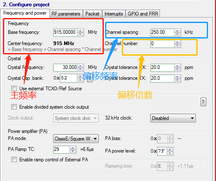Enable Use external TCXO/Ref Source checkbox
216x181 pixels.
14,88
